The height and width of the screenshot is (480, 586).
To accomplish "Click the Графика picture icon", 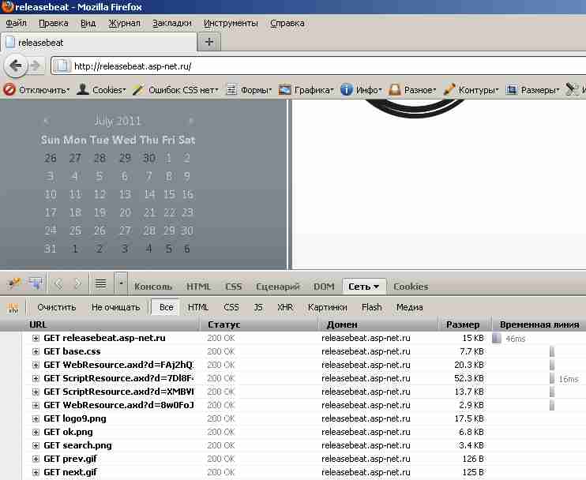I will pyautogui.click(x=285, y=90).
